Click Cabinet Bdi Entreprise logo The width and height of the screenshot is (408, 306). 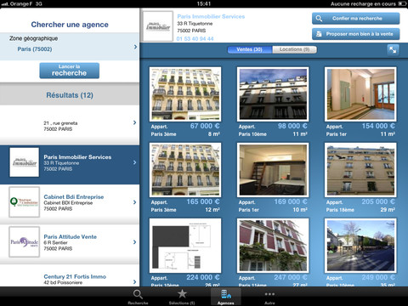[25, 202]
